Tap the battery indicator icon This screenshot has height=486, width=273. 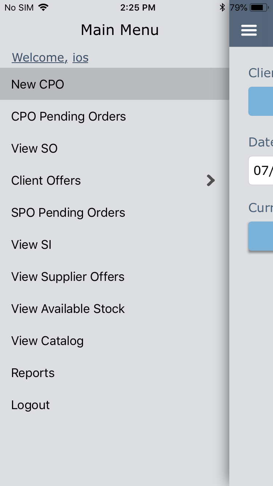[260, 7]
